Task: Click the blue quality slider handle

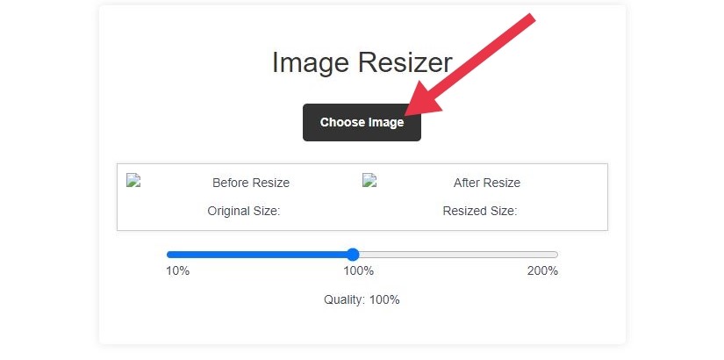Action: click(x=353, y=255)
